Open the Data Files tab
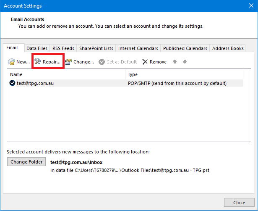Screen dimensions: 258x211 pos(37,48)
